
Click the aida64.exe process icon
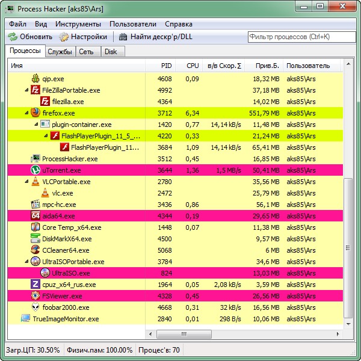pos(35,216)
